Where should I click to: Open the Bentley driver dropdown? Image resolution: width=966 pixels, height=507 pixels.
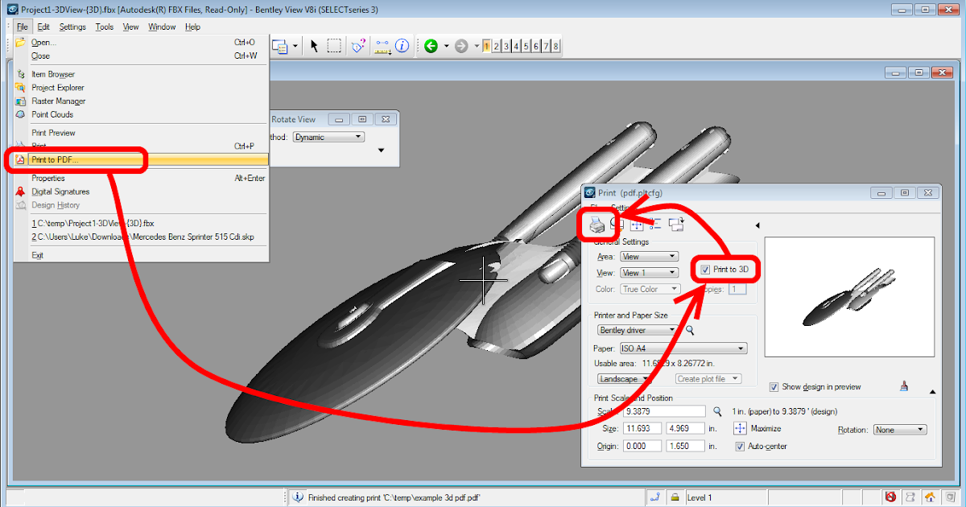click(638, 330)
